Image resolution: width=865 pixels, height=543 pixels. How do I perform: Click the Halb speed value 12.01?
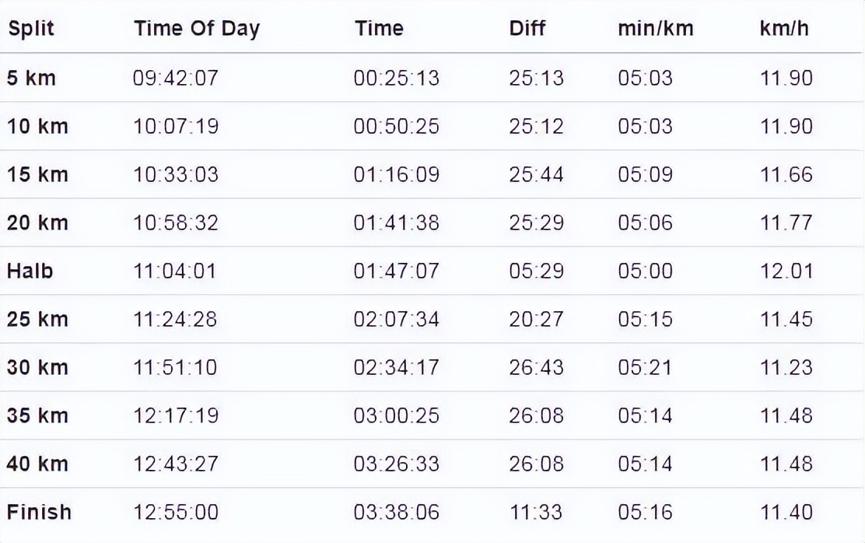[x=786, y=271]
